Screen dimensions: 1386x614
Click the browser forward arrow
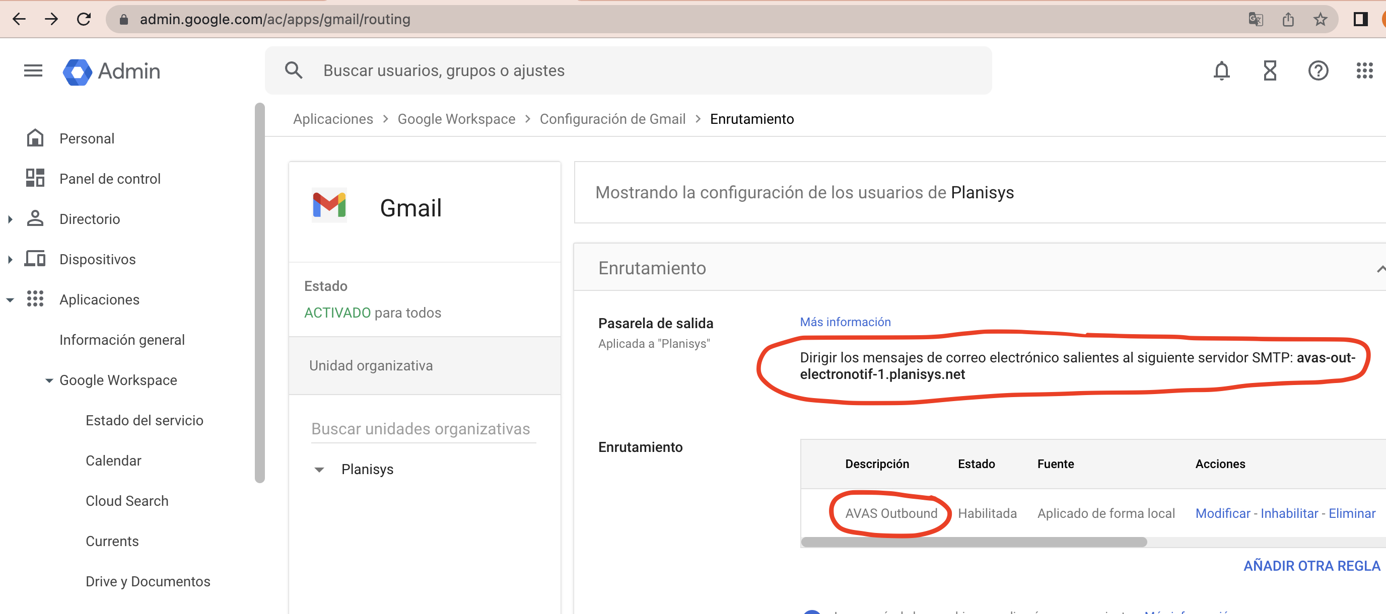coord(51,19)
